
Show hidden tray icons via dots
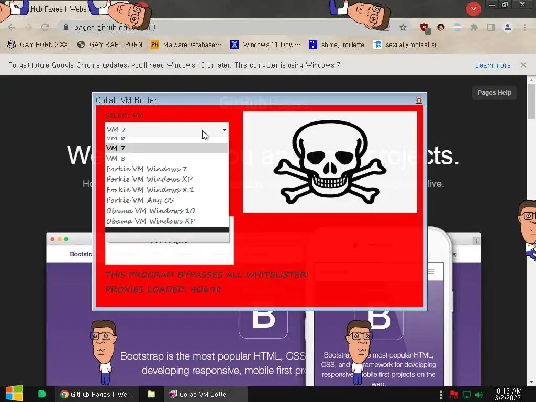(441, 395)
